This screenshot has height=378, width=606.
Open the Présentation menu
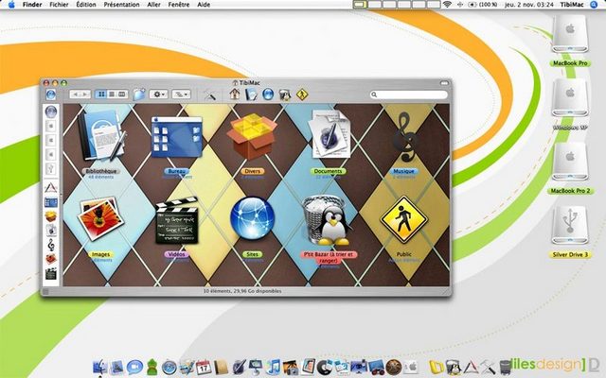click(122, 5)
